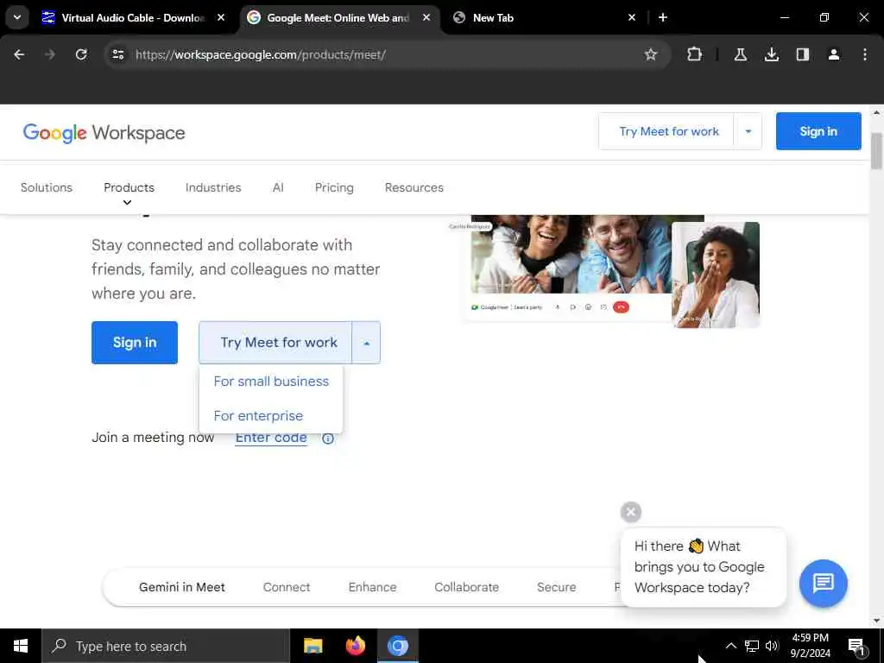Click the Hi there chat greeting message
Screen dimensions: 884x663
(x=703, y=567)
